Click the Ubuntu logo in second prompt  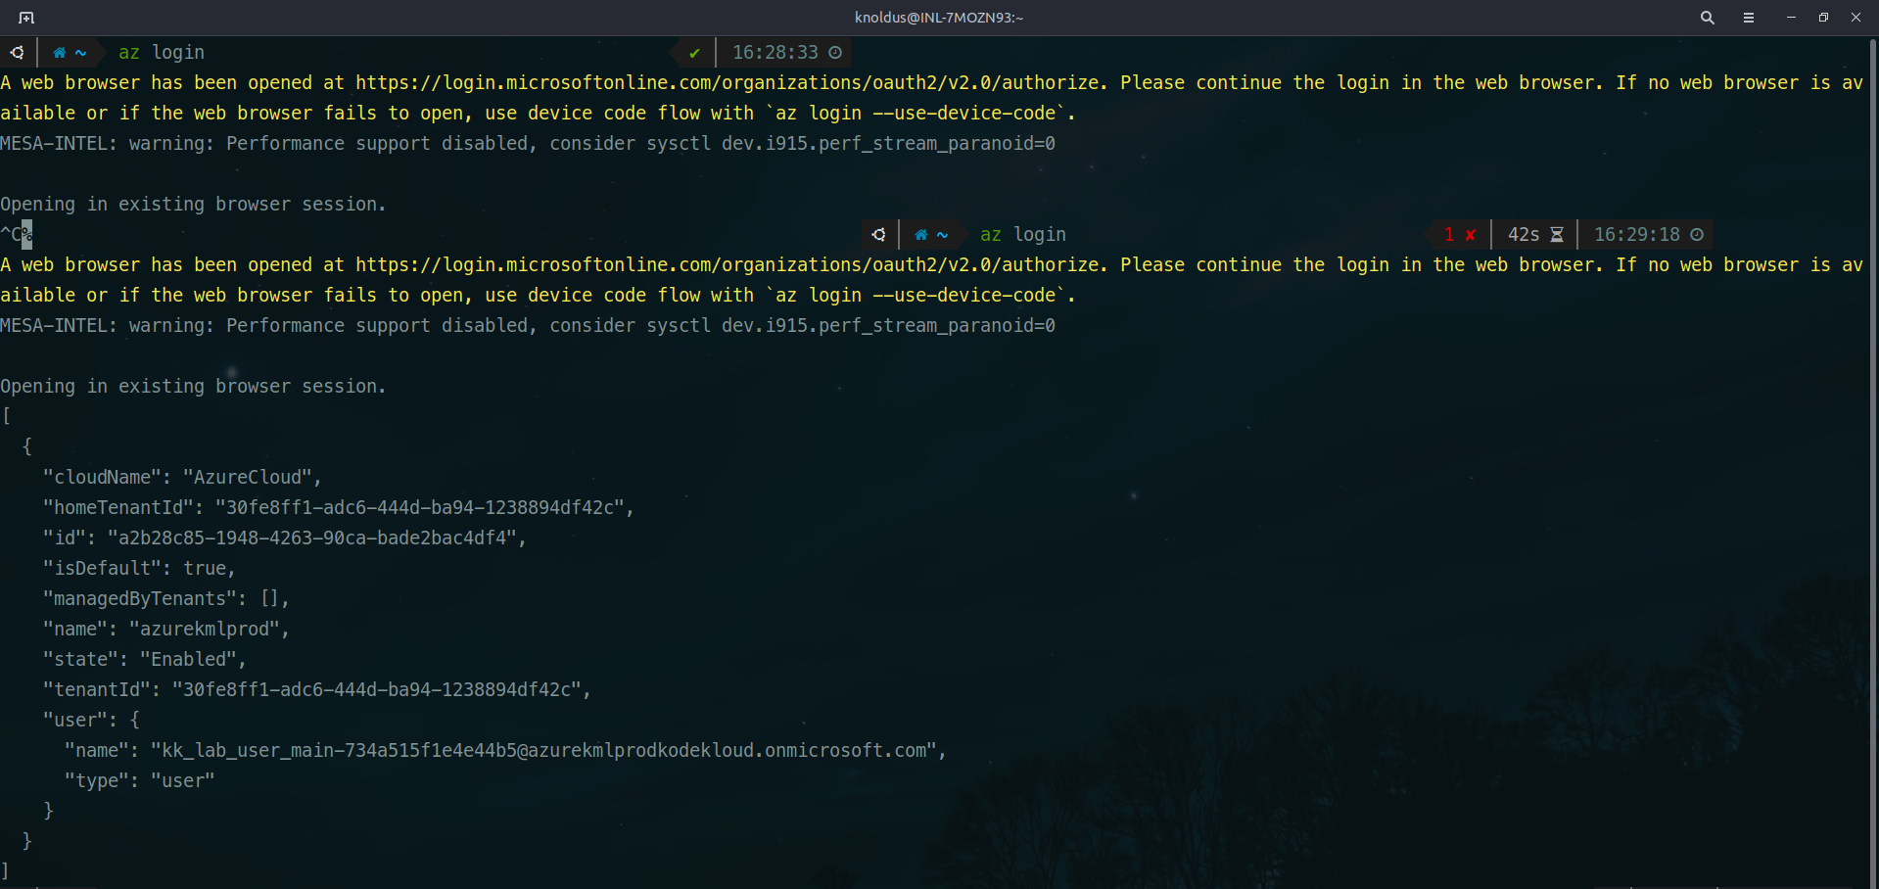(879, 235)
